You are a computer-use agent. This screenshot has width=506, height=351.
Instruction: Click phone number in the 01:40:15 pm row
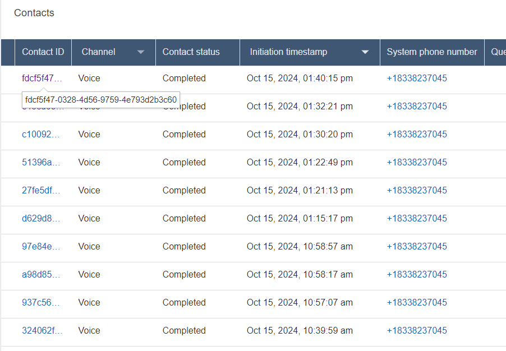point(417,78)
